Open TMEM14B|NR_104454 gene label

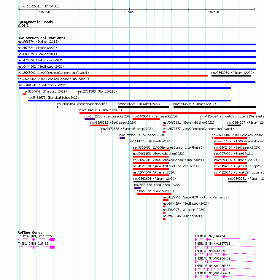tap(210, 236)
